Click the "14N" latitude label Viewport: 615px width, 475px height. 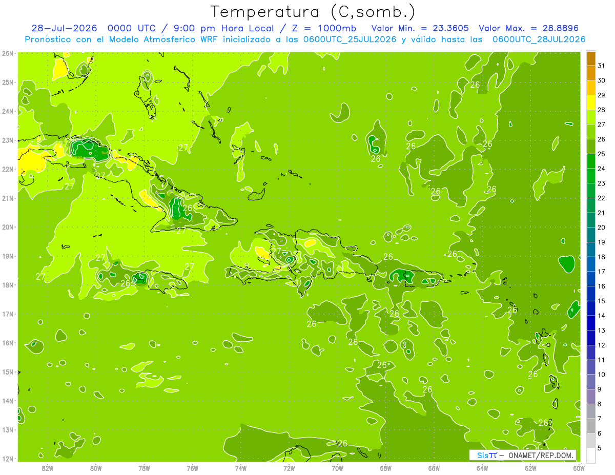point(8,401)
